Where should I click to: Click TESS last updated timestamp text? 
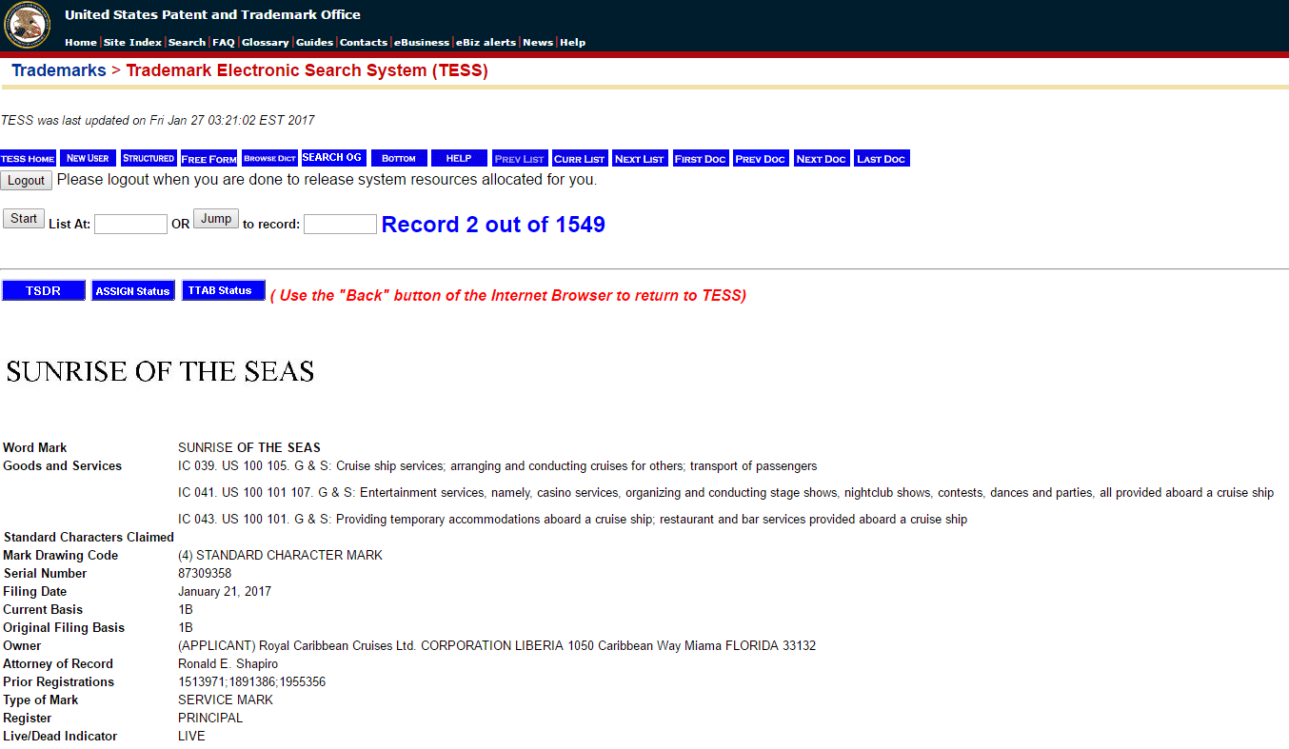tap(157, 120)
